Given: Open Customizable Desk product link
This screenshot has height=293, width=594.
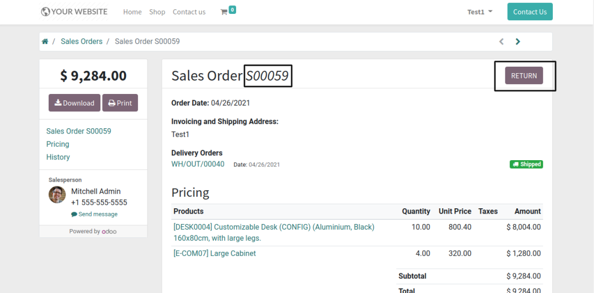Looking at the screenshot, I should tap(274, 233).
